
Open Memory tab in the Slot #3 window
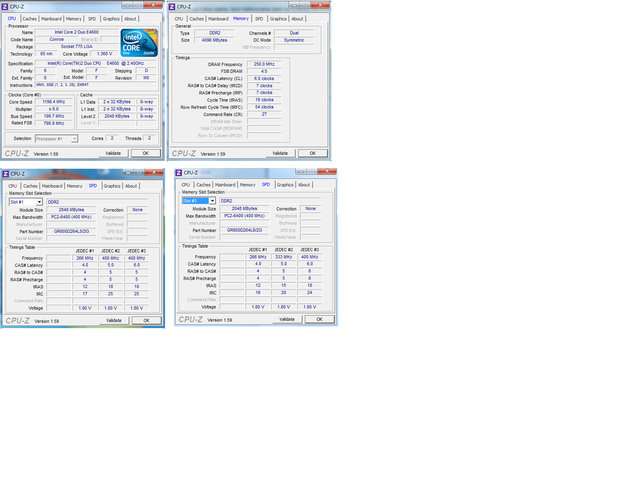tap(248, 185)
